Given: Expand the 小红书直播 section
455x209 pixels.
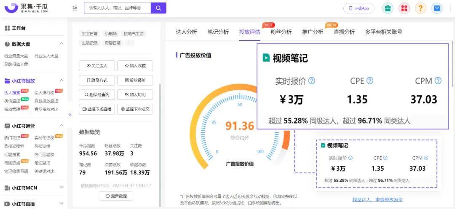Looking at the screenshot, I should tap(62, 204).
